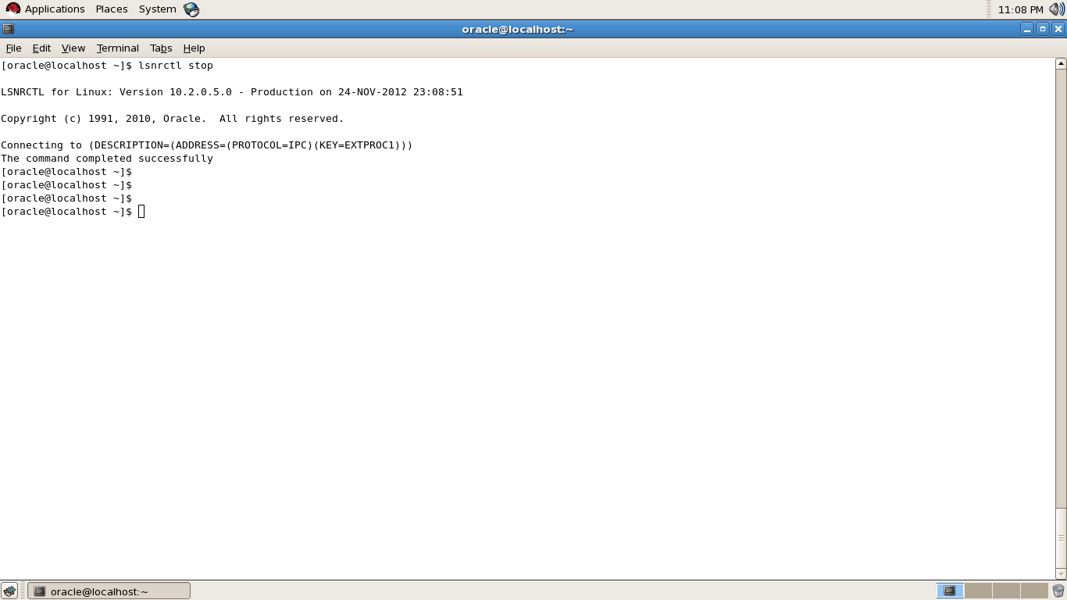Click the 11:08 PM clock

[1020, 9]
